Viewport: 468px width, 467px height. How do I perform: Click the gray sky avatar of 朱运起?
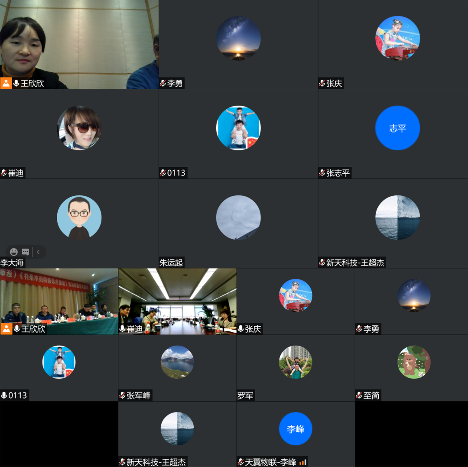(238, 217)
